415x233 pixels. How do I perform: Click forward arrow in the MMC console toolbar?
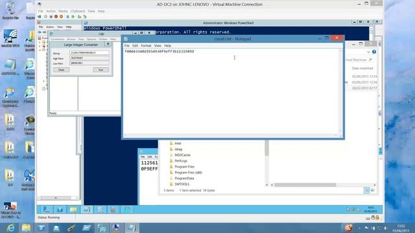tap(45, 32)
